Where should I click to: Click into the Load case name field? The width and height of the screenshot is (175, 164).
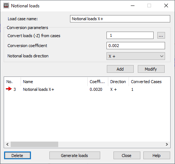click(120, 19)
